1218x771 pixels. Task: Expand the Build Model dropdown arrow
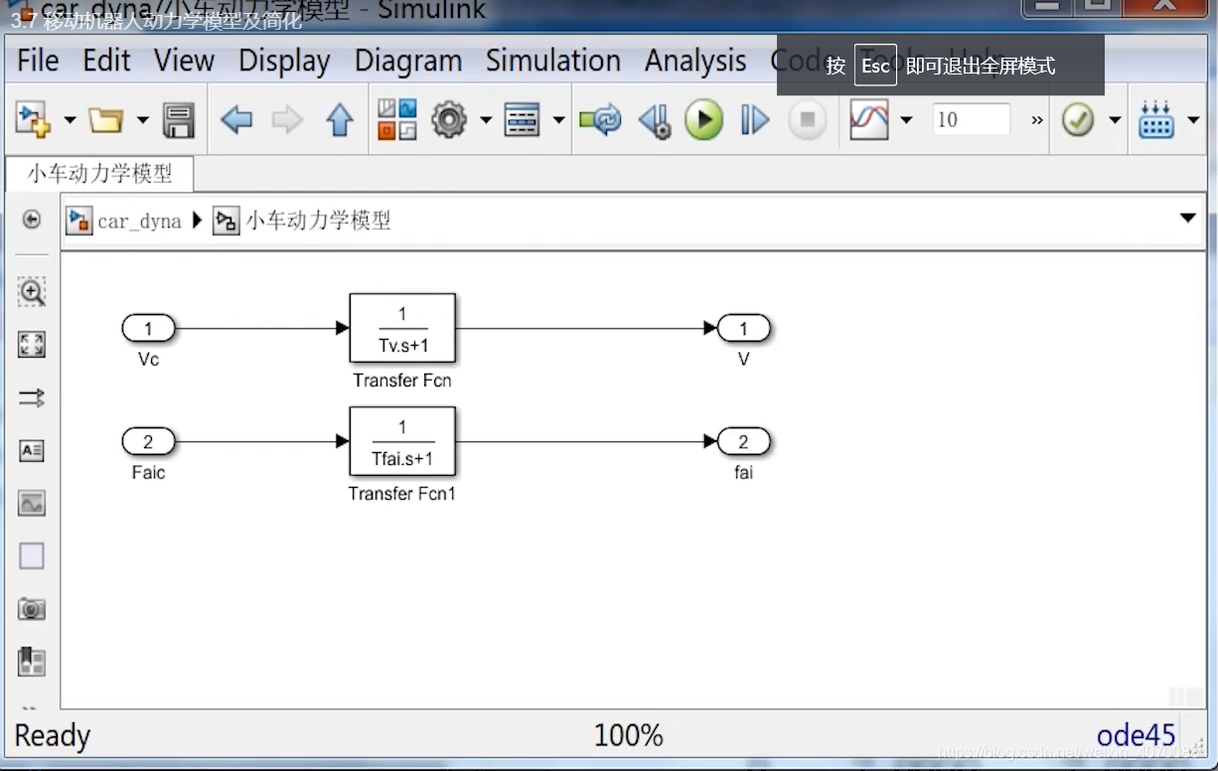pyautogui.click(x=1193, y=121)
